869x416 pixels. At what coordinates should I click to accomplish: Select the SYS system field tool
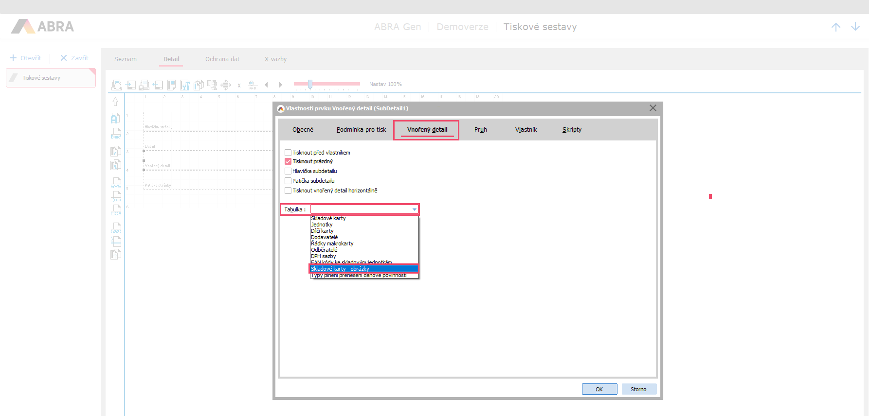coord(116,183)
